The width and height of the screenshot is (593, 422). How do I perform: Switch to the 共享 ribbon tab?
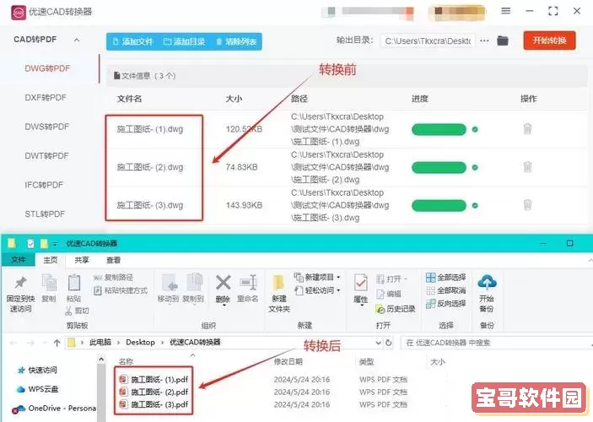click(82, 260)
